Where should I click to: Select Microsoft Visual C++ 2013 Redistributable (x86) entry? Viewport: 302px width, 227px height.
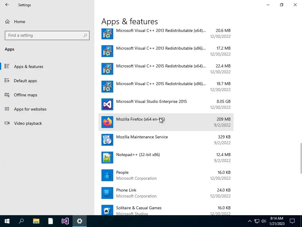(166, 51)
